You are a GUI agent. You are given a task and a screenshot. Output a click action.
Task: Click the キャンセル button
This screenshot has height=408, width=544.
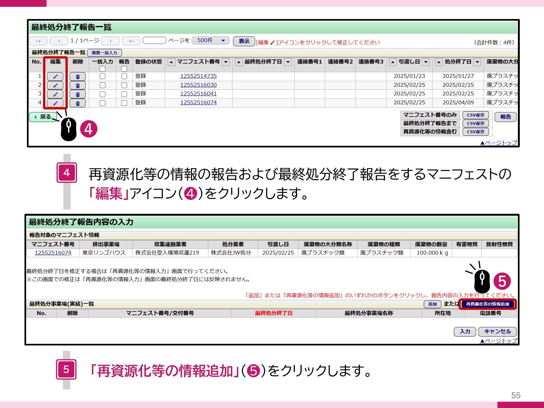(x=497, y=332)
